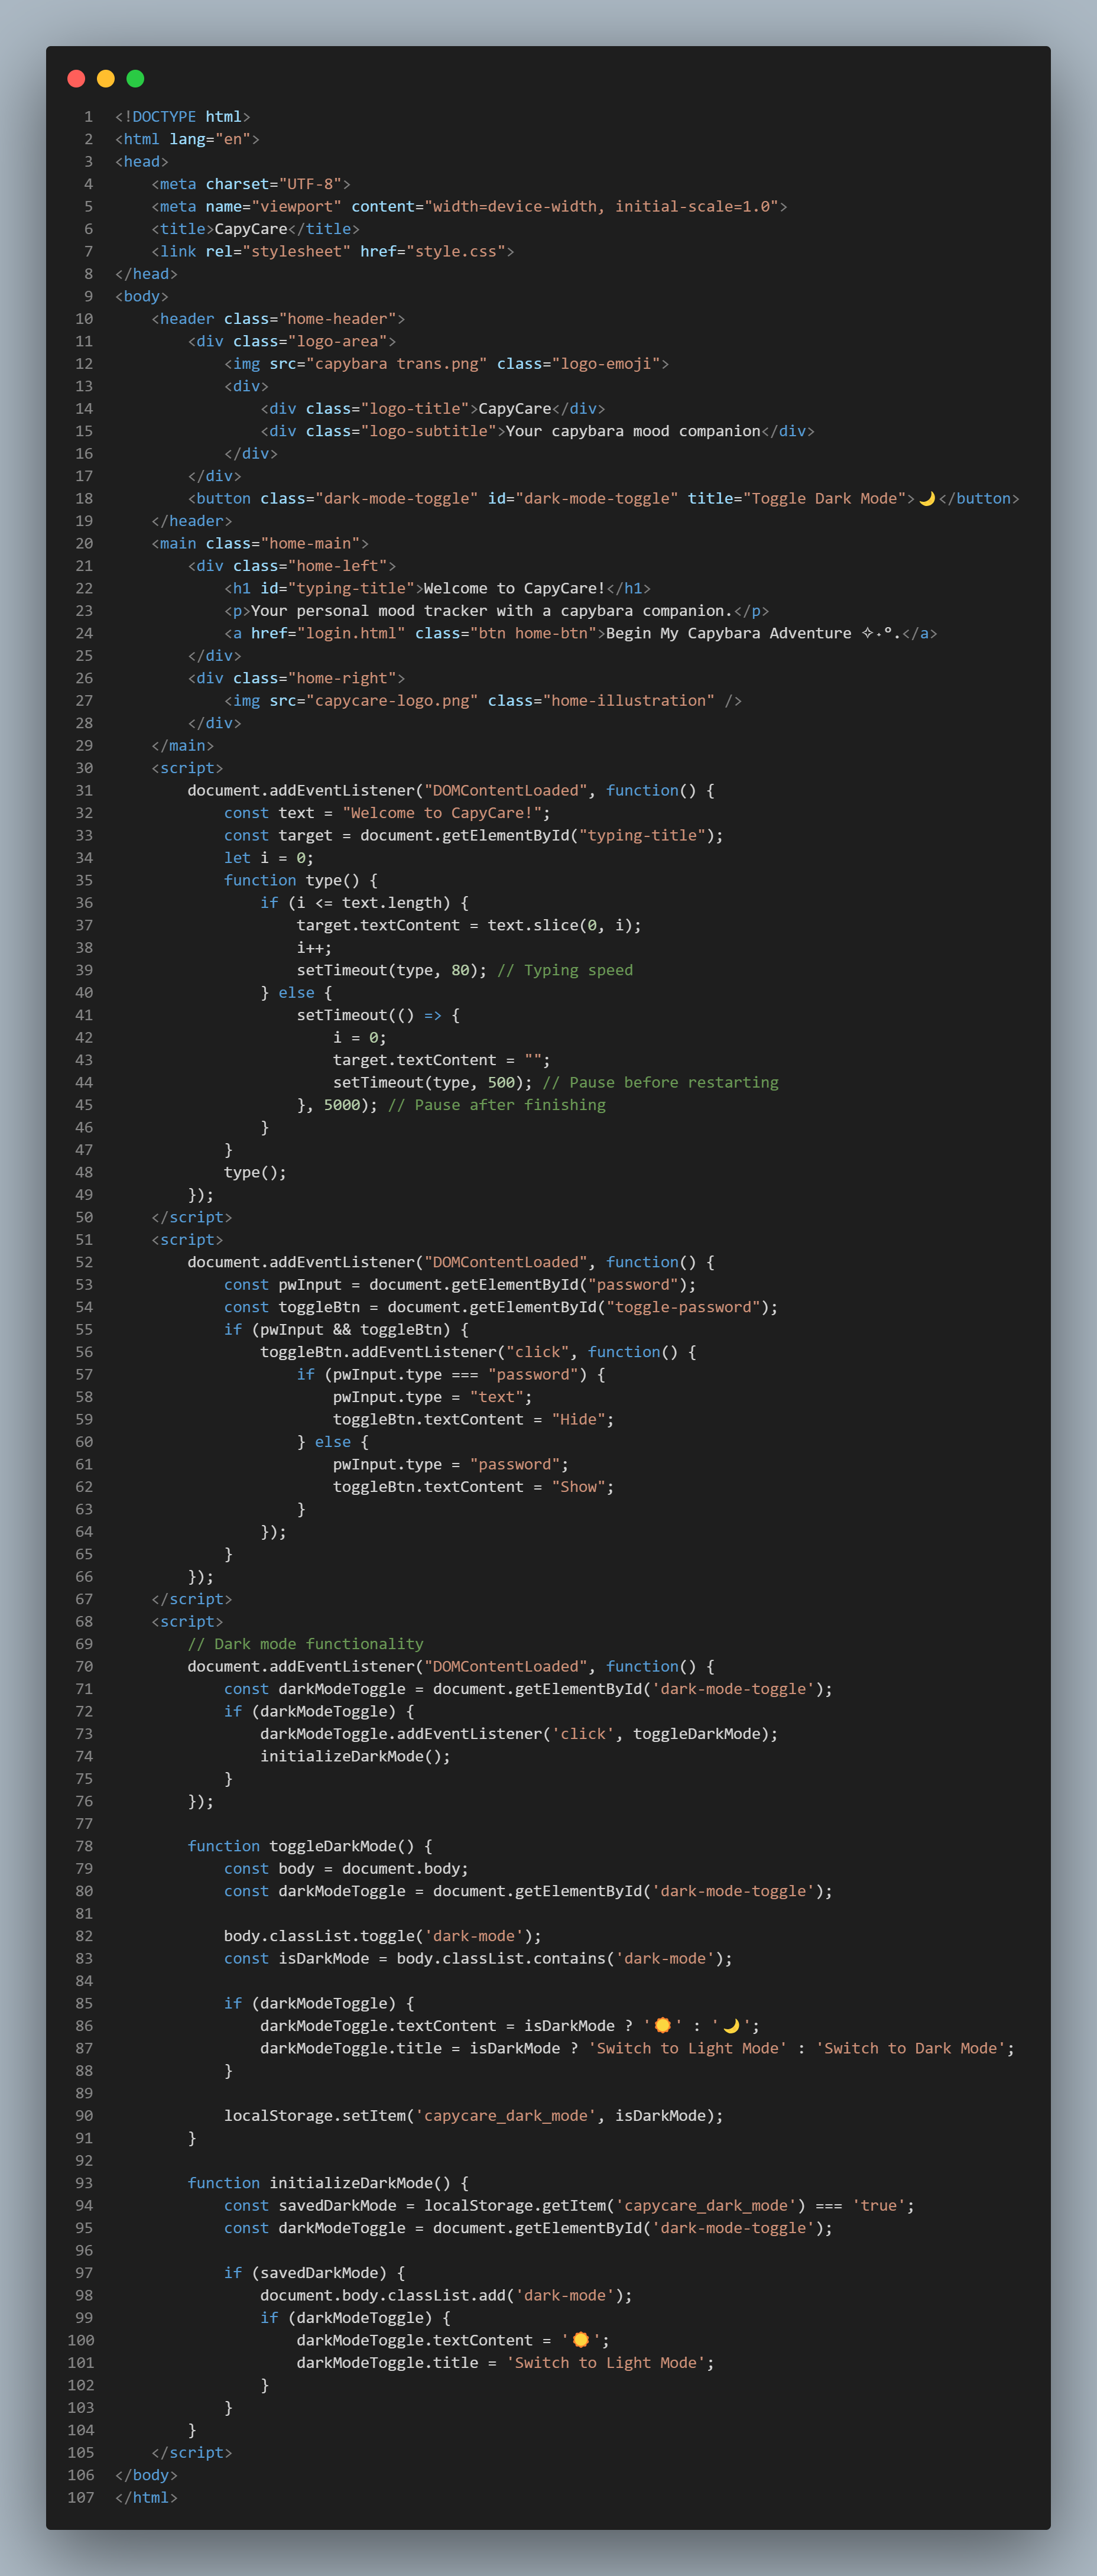Click the text "Your capybara mood companion"
The width and height of the screenshot is (1097, 2576).
tap(633, 431)
